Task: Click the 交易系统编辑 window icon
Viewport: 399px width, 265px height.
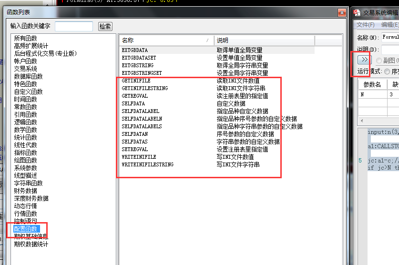Action: click(x=357, y=13)
